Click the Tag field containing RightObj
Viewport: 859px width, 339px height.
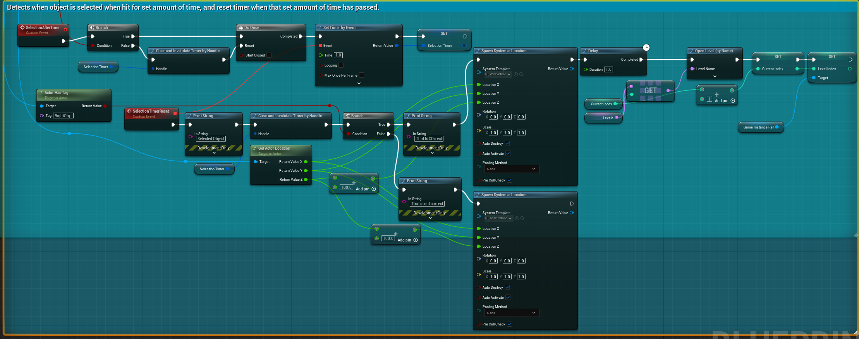[63, 116]
